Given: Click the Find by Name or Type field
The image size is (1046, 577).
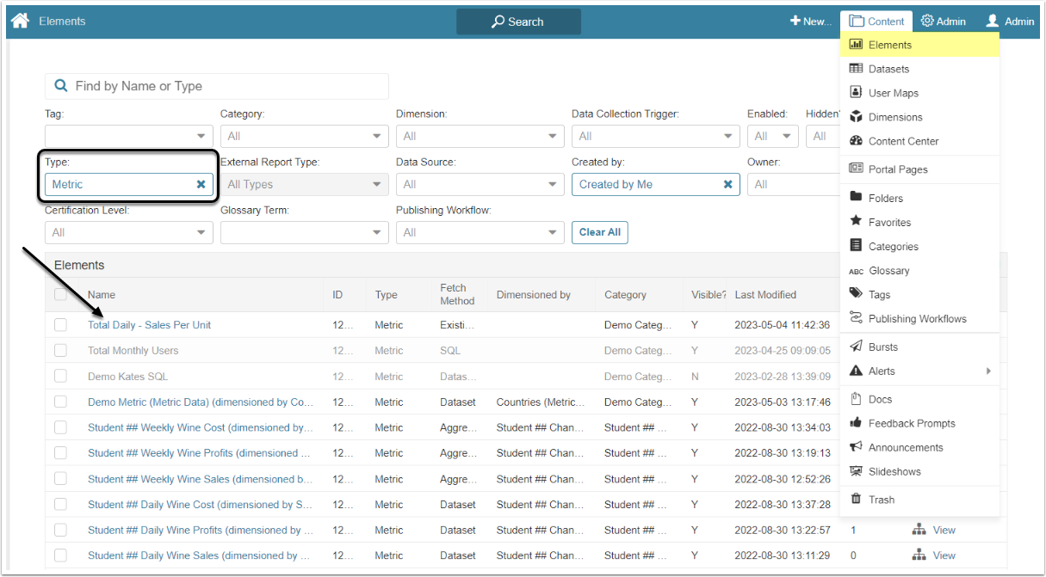Looking at the screenshot, I should tap(217, 86).
